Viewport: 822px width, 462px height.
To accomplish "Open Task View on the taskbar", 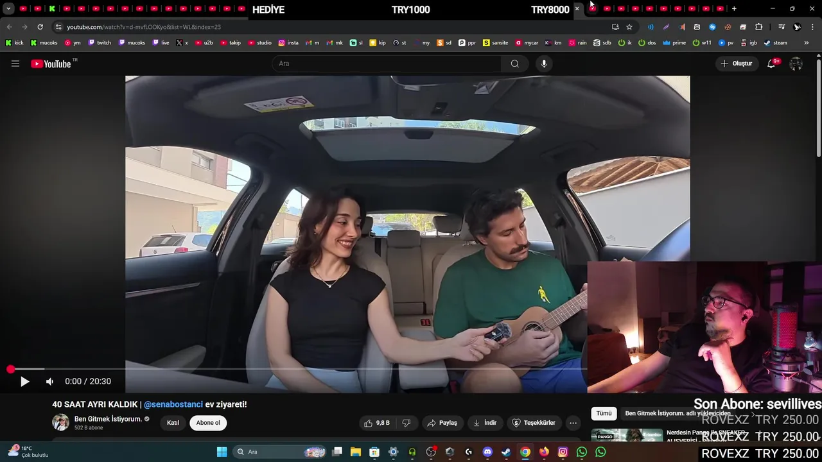I will (x=337, y=452).
